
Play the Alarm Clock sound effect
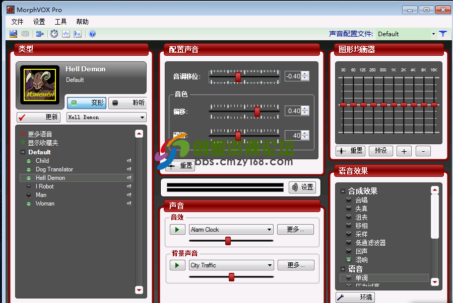point(177,230)
